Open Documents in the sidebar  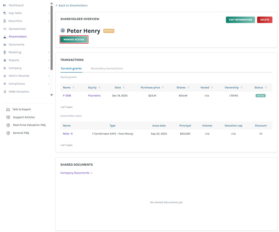tap(17, 45)
